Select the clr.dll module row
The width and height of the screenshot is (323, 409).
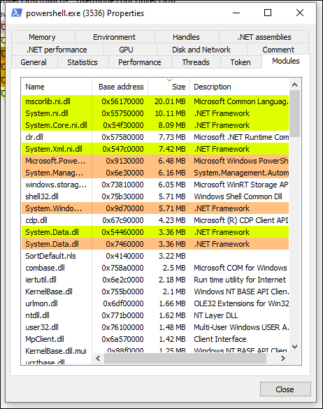155,137
